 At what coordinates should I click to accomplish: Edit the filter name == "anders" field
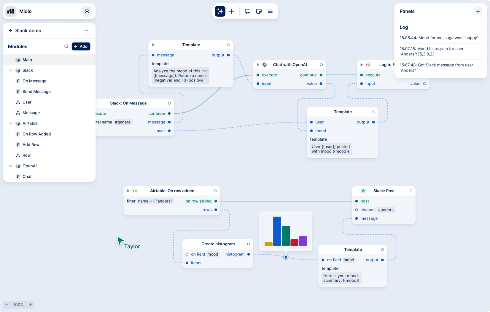pyautogui.click(x=155, y=201)
